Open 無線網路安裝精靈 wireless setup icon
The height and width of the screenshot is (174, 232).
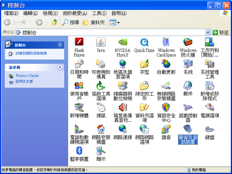pos(166,86)
